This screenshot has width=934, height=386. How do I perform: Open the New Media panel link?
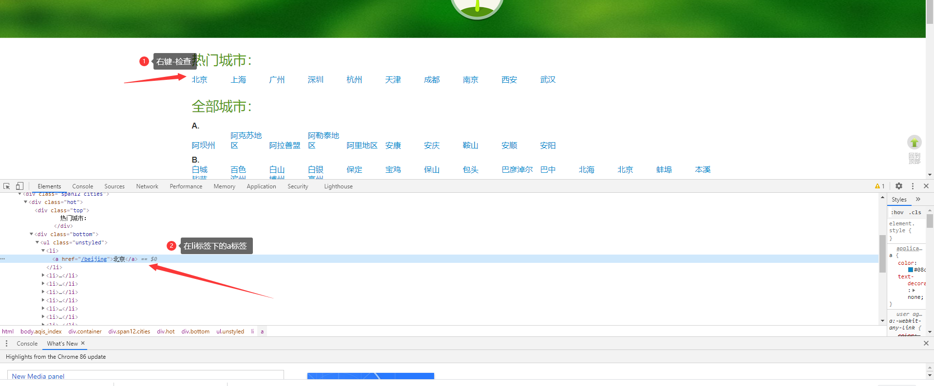(x=38, y=376)
